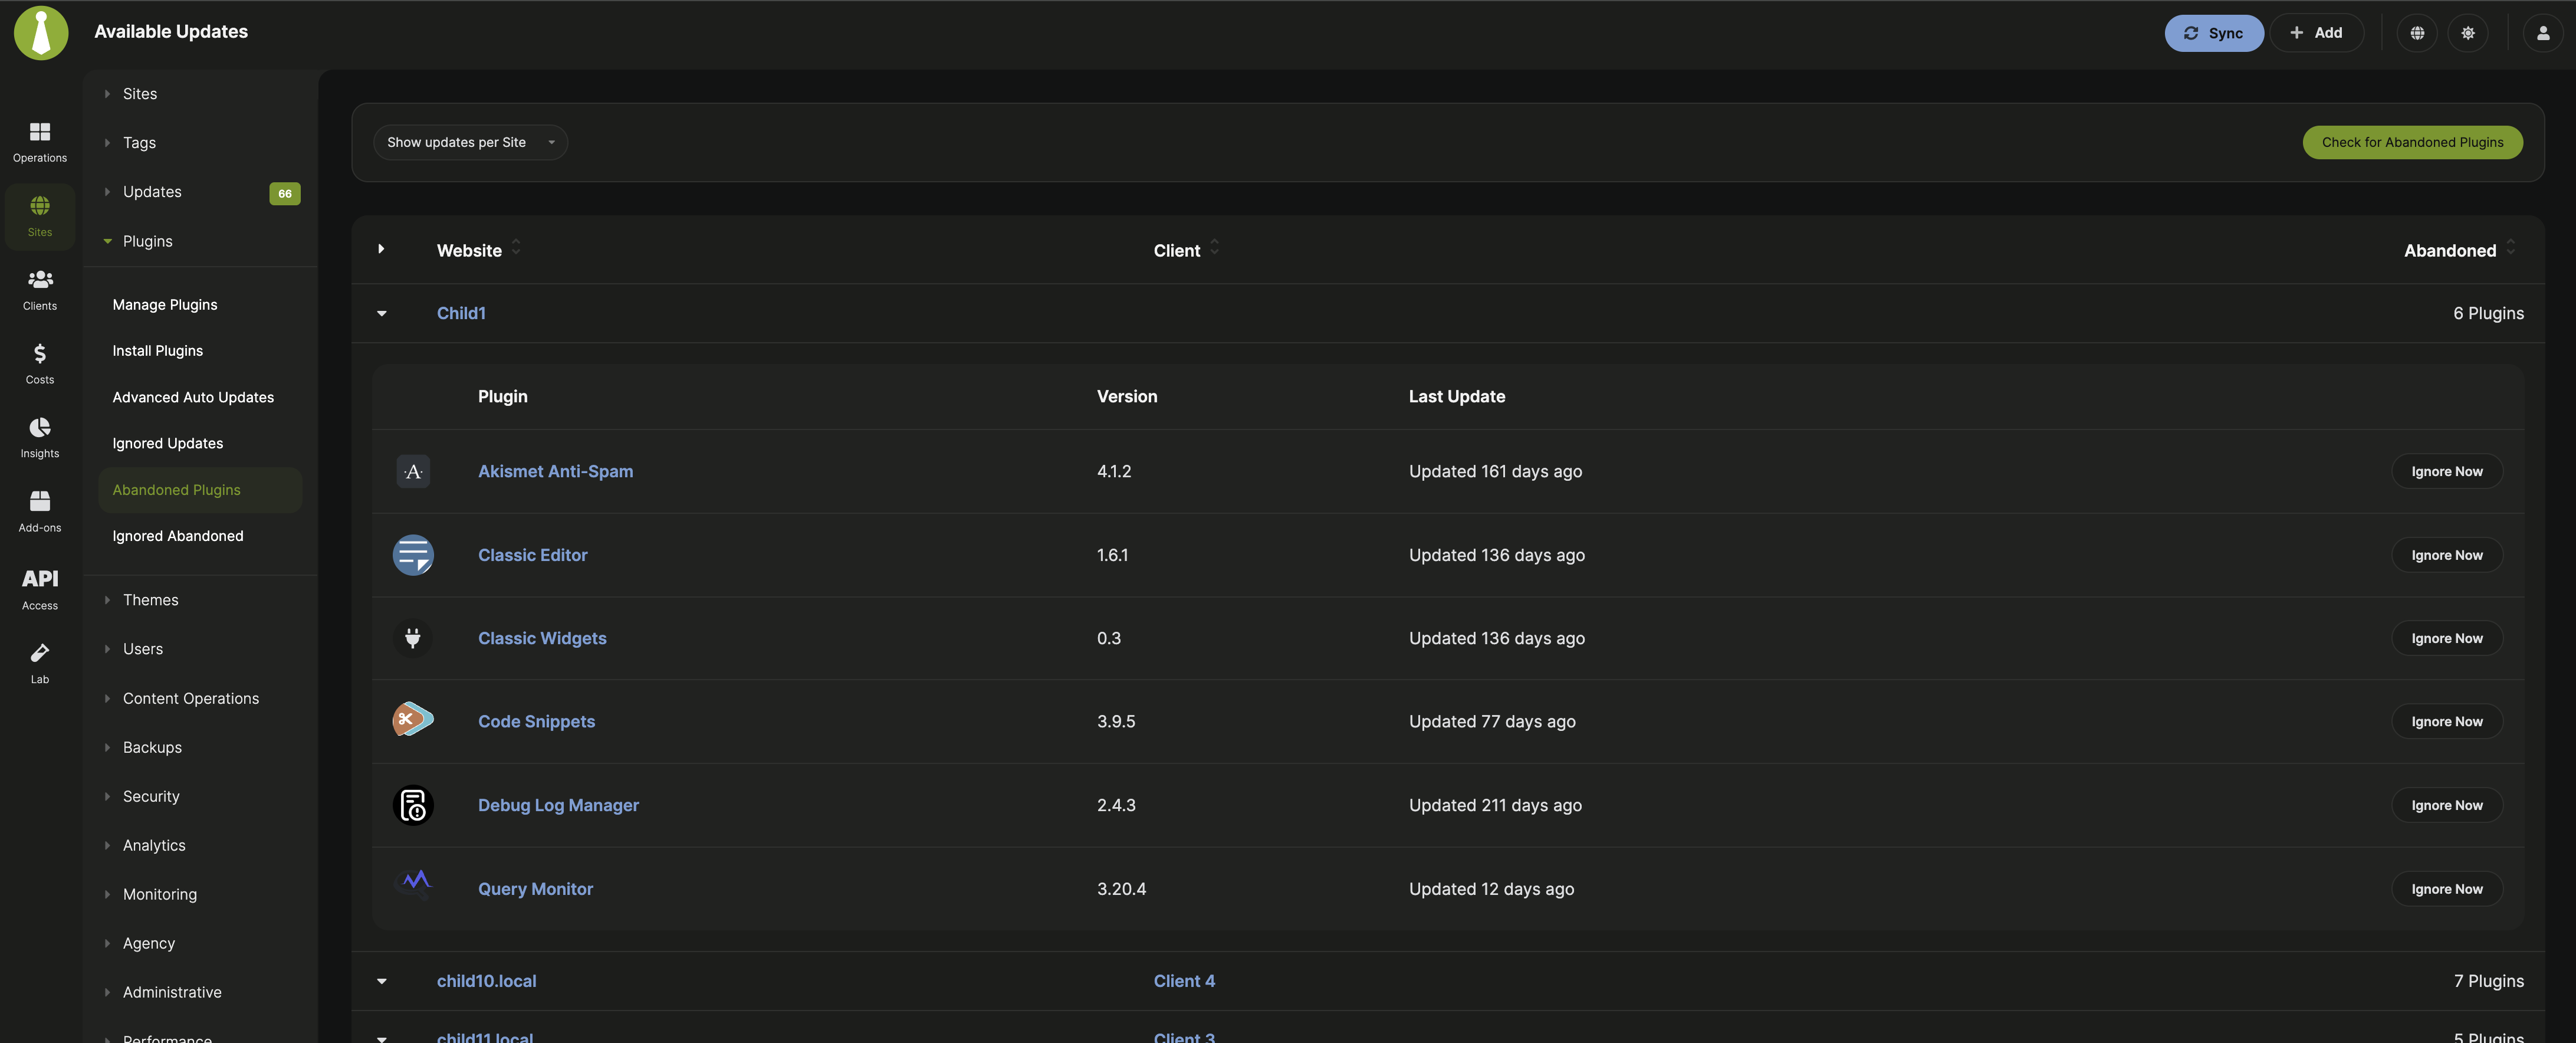Click the Check for Abandoned Plugins button
Viewport: 2576px width, 1043px height.
coord(2412,142)
